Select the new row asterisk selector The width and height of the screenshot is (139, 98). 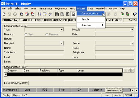tap(6, 74)
